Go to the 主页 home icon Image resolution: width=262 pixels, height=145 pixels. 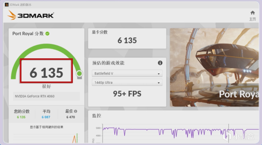click(253, 13)
